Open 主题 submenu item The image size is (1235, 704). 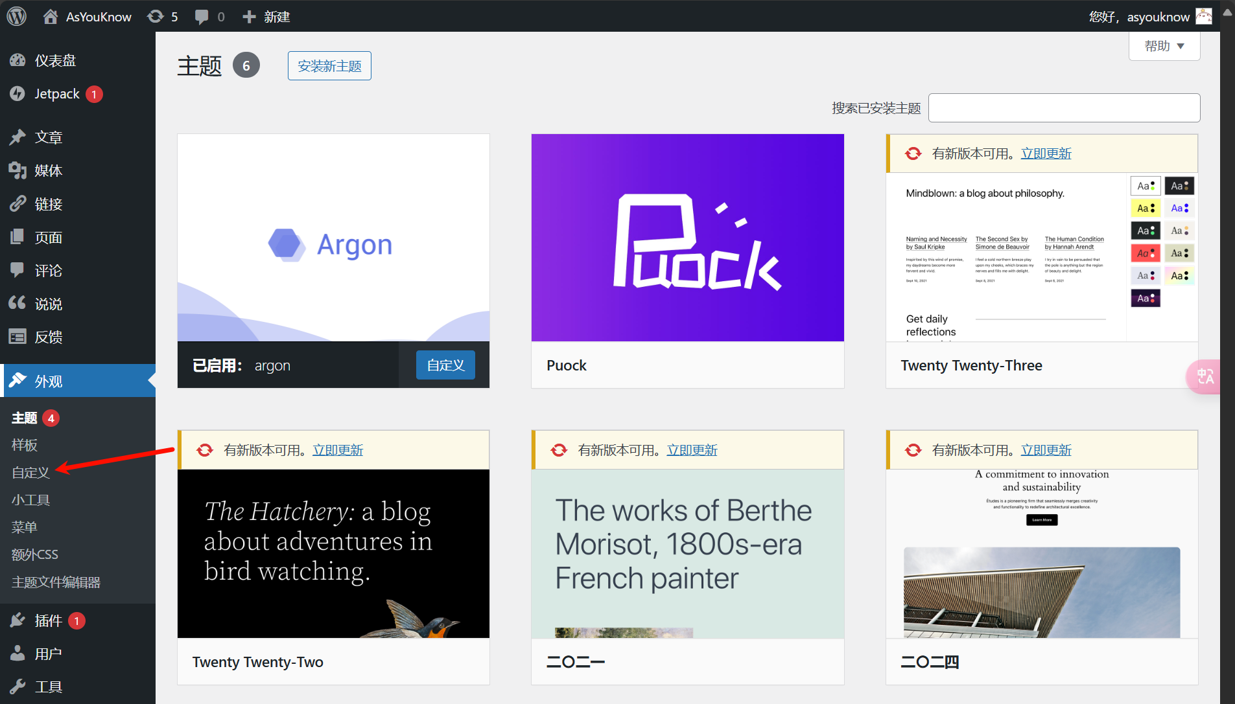(x=25, y=418)
